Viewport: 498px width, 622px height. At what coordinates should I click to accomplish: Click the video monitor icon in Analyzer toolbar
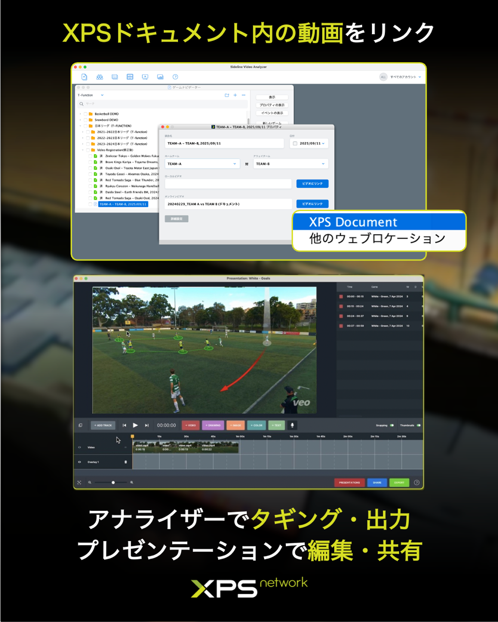145,77
